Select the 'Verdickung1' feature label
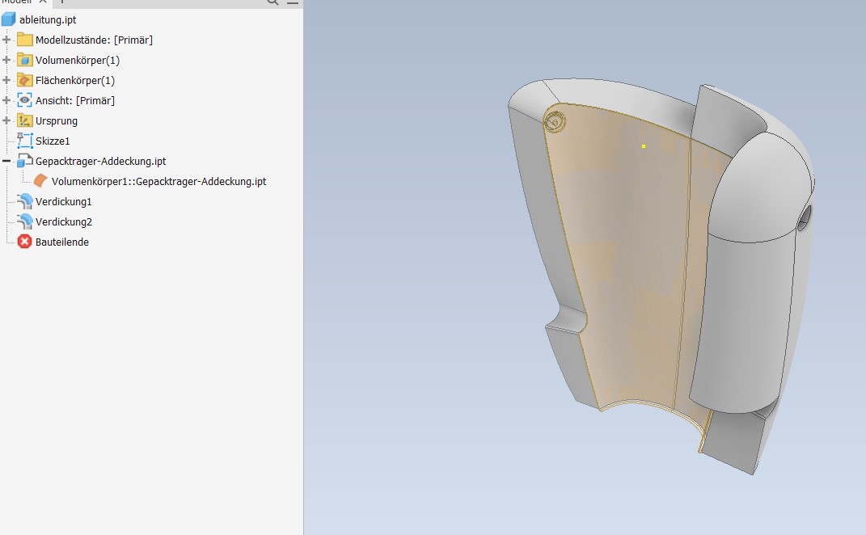 pos(64,201)
